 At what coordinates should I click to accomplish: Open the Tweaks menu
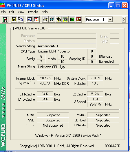pyautogui.click(x=33, y=12)
